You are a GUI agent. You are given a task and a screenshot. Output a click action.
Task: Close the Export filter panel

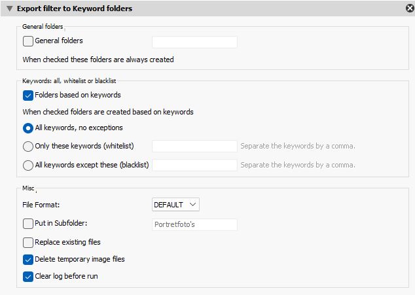click(x=409, y=9)
